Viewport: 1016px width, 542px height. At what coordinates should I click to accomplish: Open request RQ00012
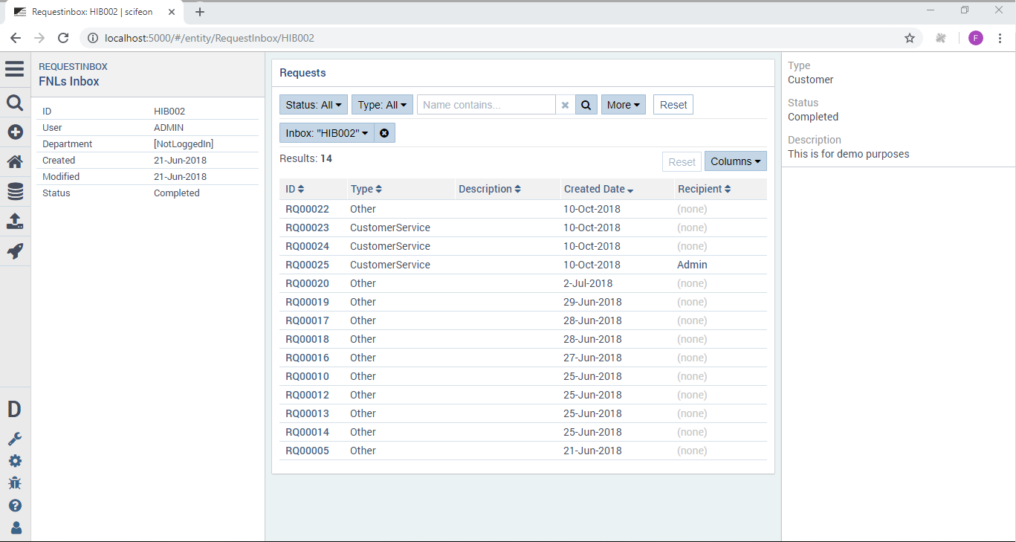[307, 395]
